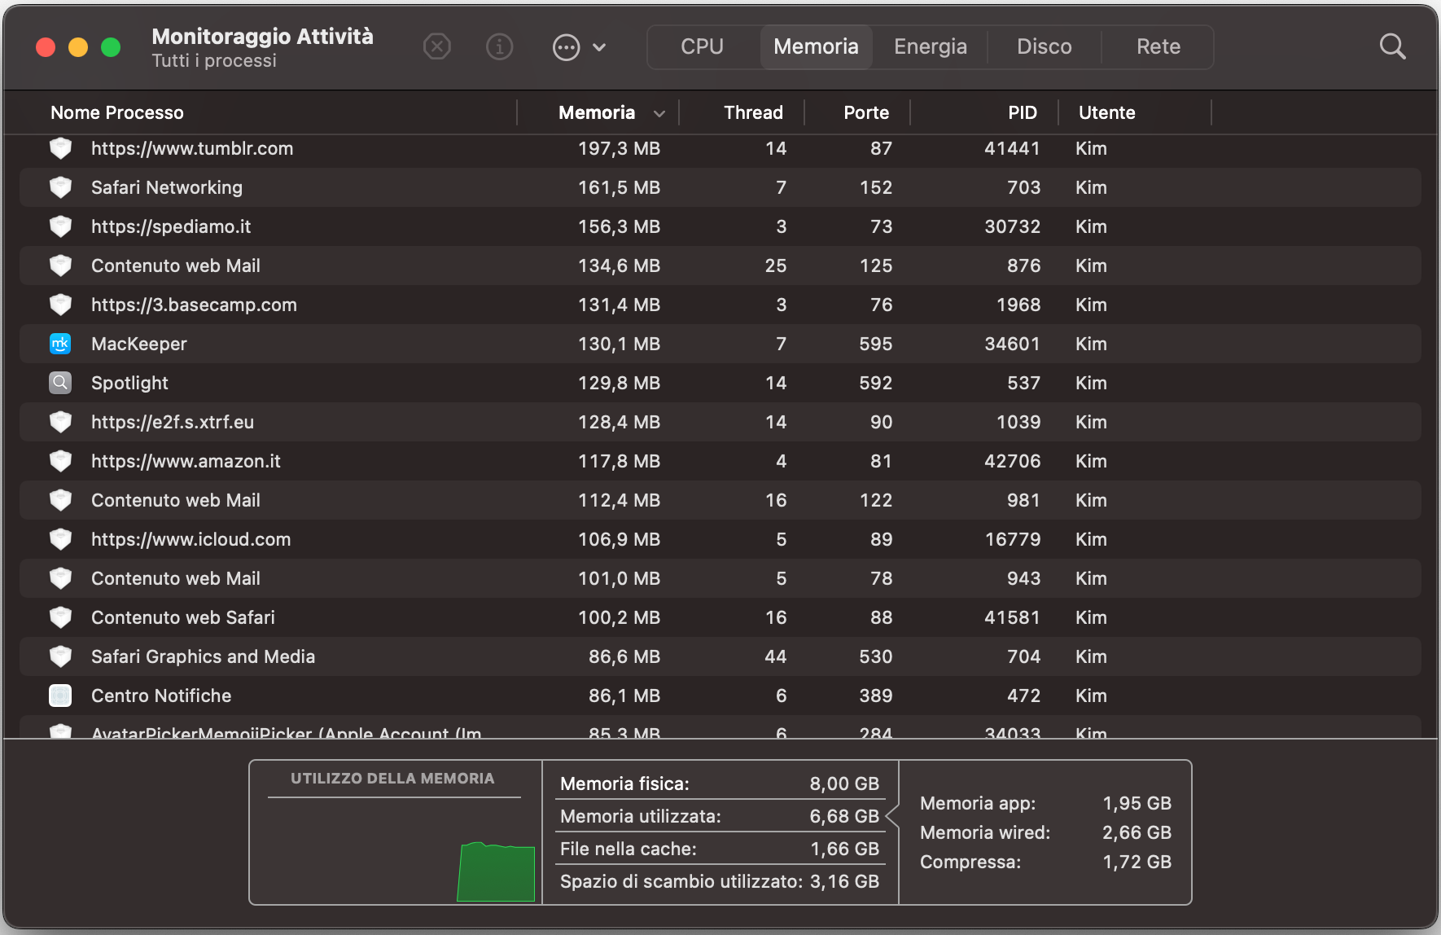Click PID 41441 in the tumblr row
Screen dimensions: 1441x935
(1012, 148)
